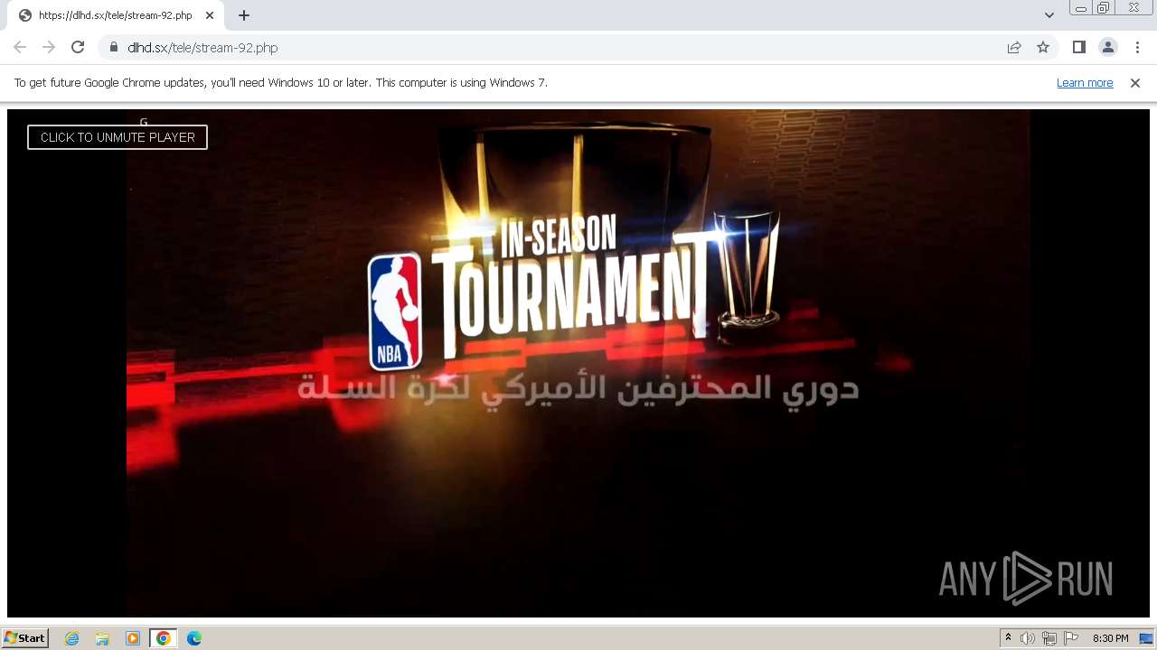Screen dimensions: 1157x650
Task: Open a new browser tab
Action: [x=244, y=15]
